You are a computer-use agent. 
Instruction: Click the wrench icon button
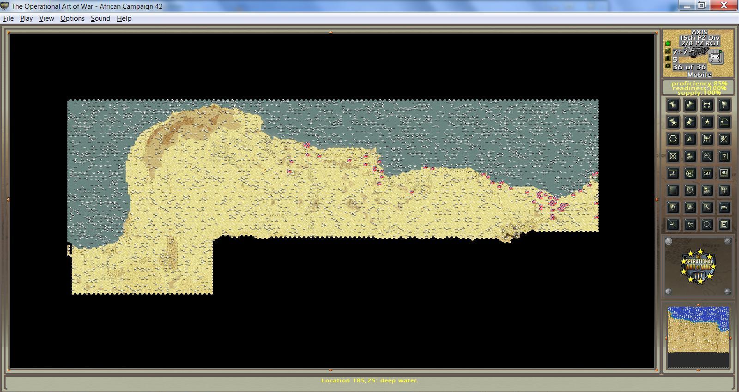[707, 207]
